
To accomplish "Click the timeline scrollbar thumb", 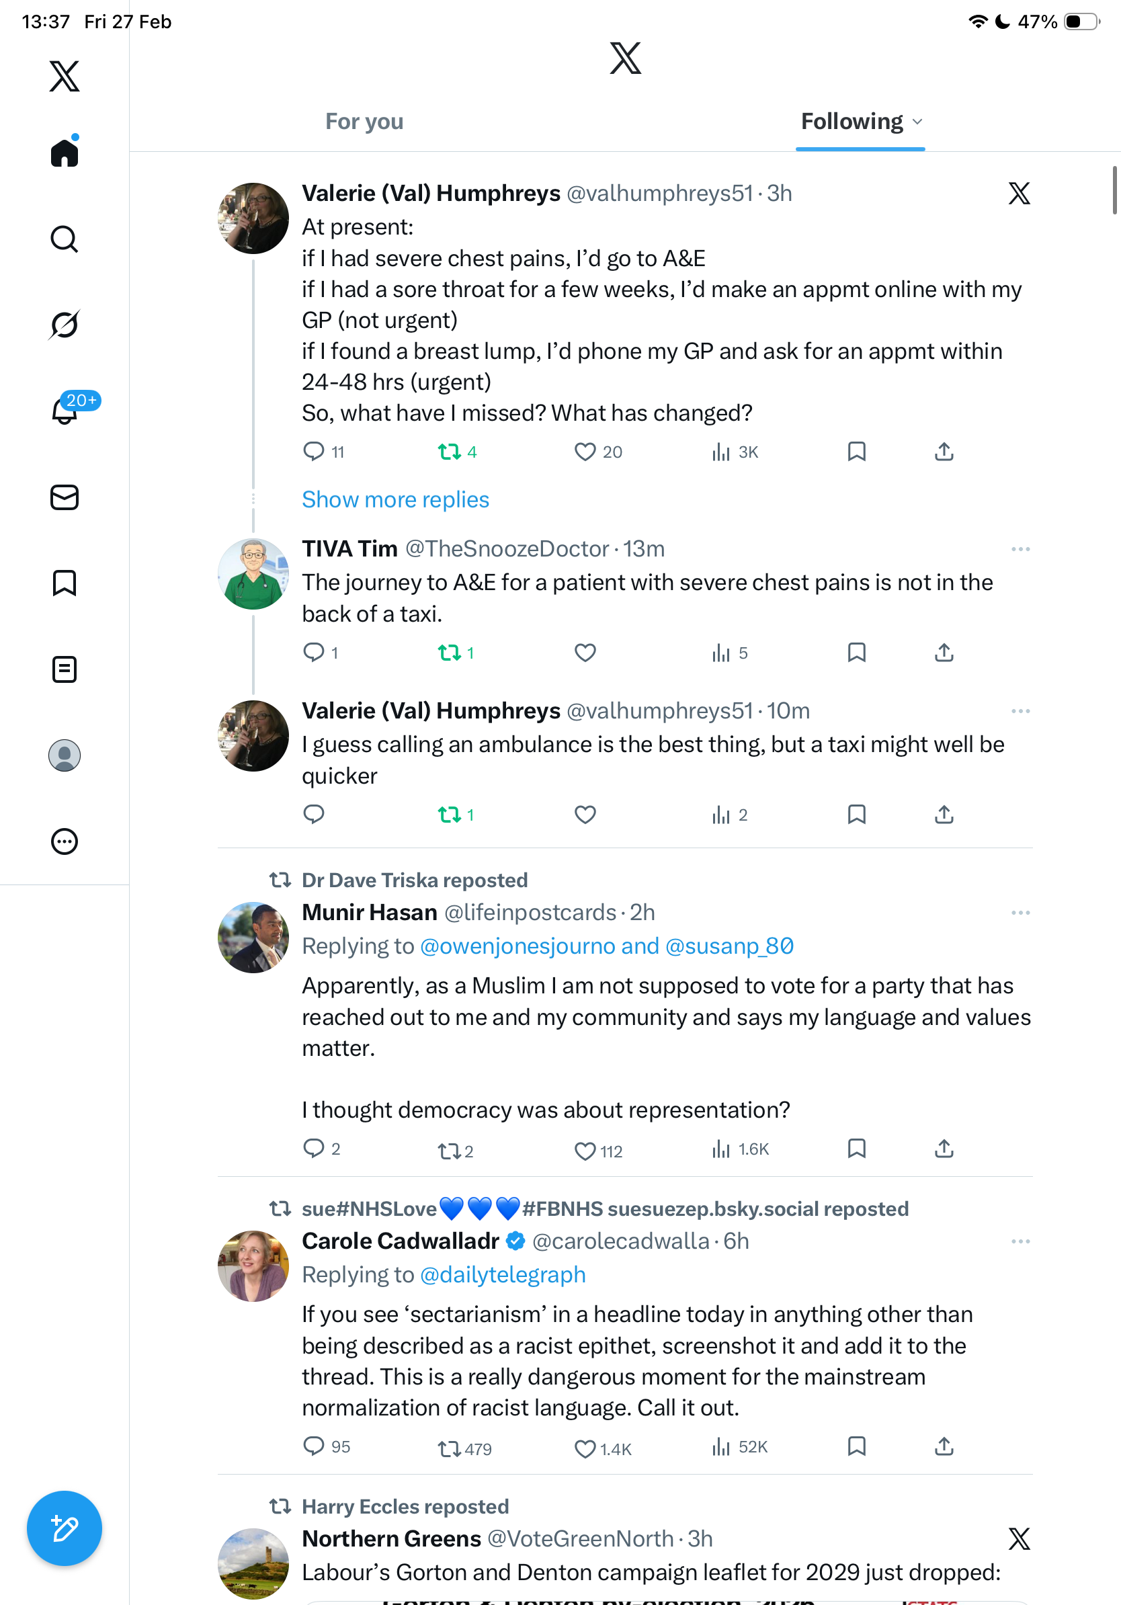I will click(1115, 190).
